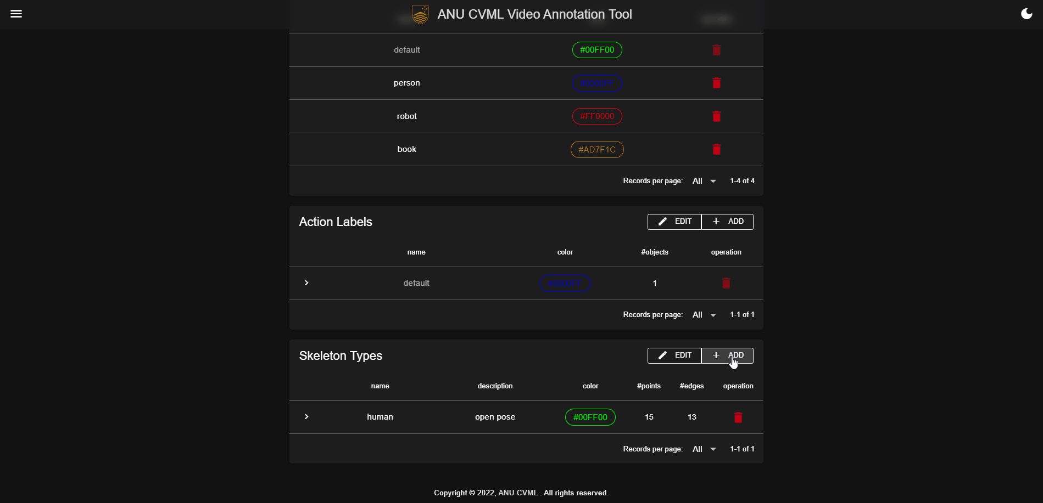Open records per page dropdown for object labels

[705, 181]
